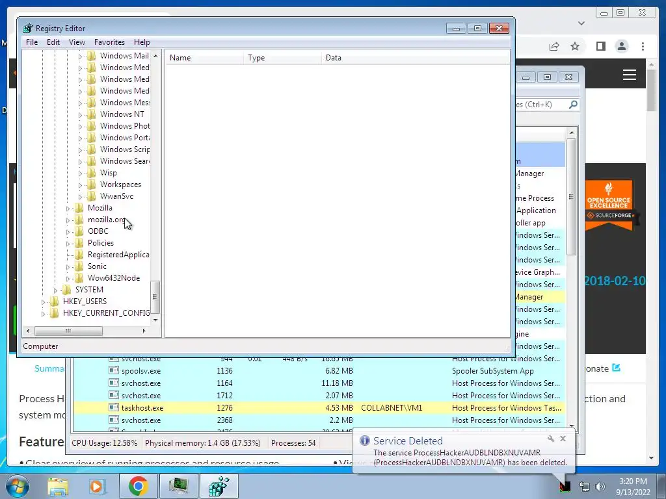Image resolution: width=666 pixels, height=499 pixels.
Task: Open Registry Editor taskbar button
Action: 219,486
